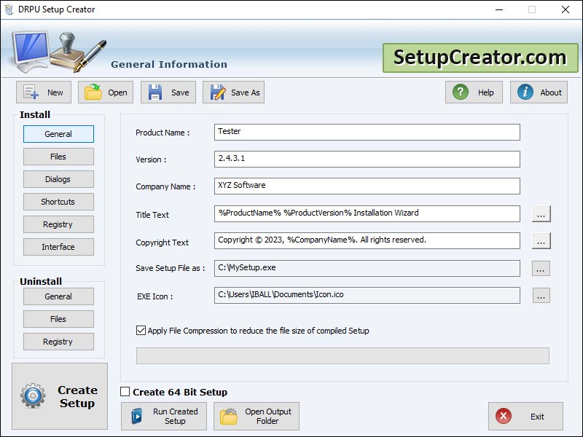This screenshot has height=437, width=583.
Task: Open the Uninstall General section
Action: (58, 296)
